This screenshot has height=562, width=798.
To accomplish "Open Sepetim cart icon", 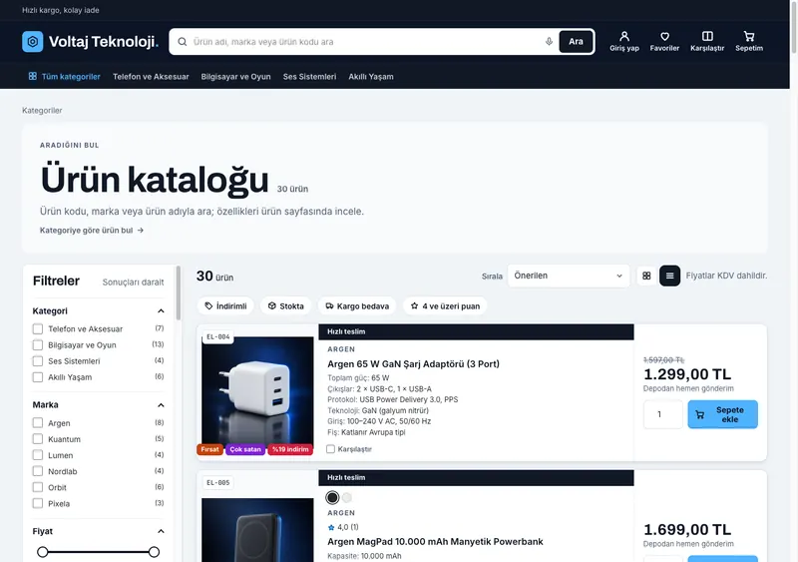I will coord(749,41).
